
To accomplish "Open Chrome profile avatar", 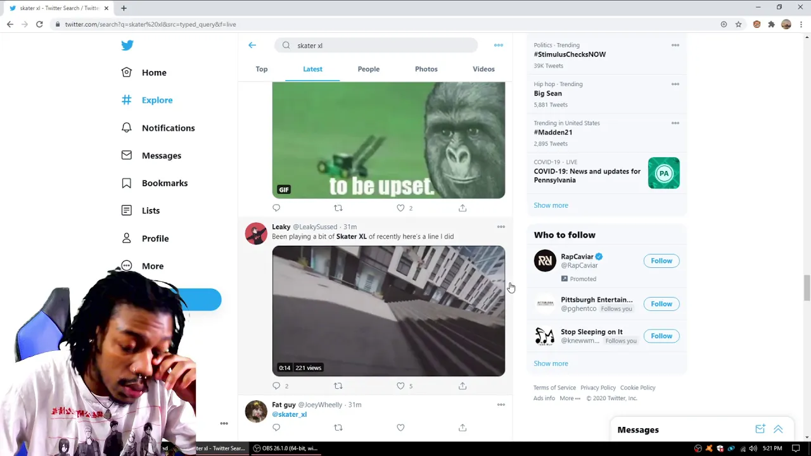I will pyautogui.click(x=786, y=24).
